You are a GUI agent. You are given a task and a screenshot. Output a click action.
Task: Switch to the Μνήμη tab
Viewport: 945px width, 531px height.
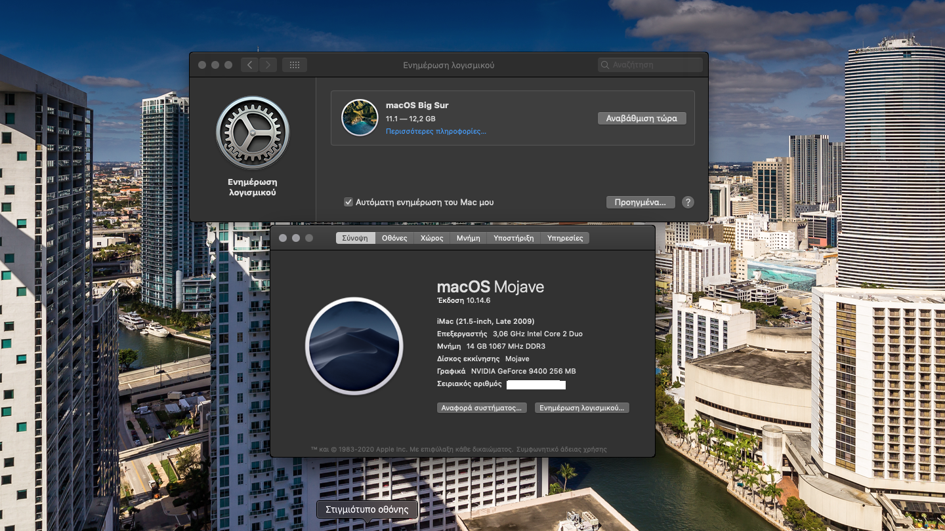pyautogui.click(x=469, y=238)
